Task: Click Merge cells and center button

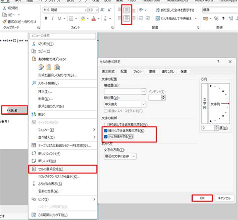Action: 174,19
